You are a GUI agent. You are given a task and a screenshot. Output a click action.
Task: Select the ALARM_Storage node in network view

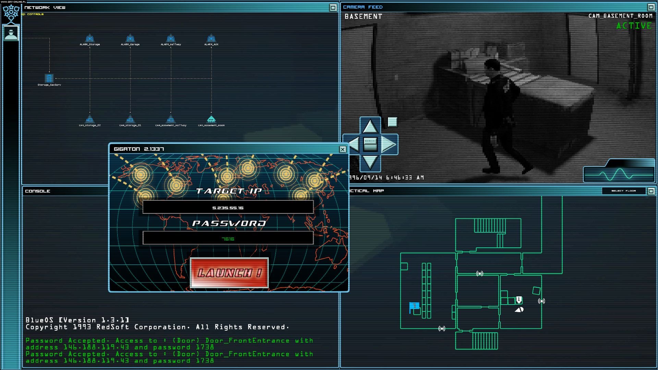[x=90, y=39]
